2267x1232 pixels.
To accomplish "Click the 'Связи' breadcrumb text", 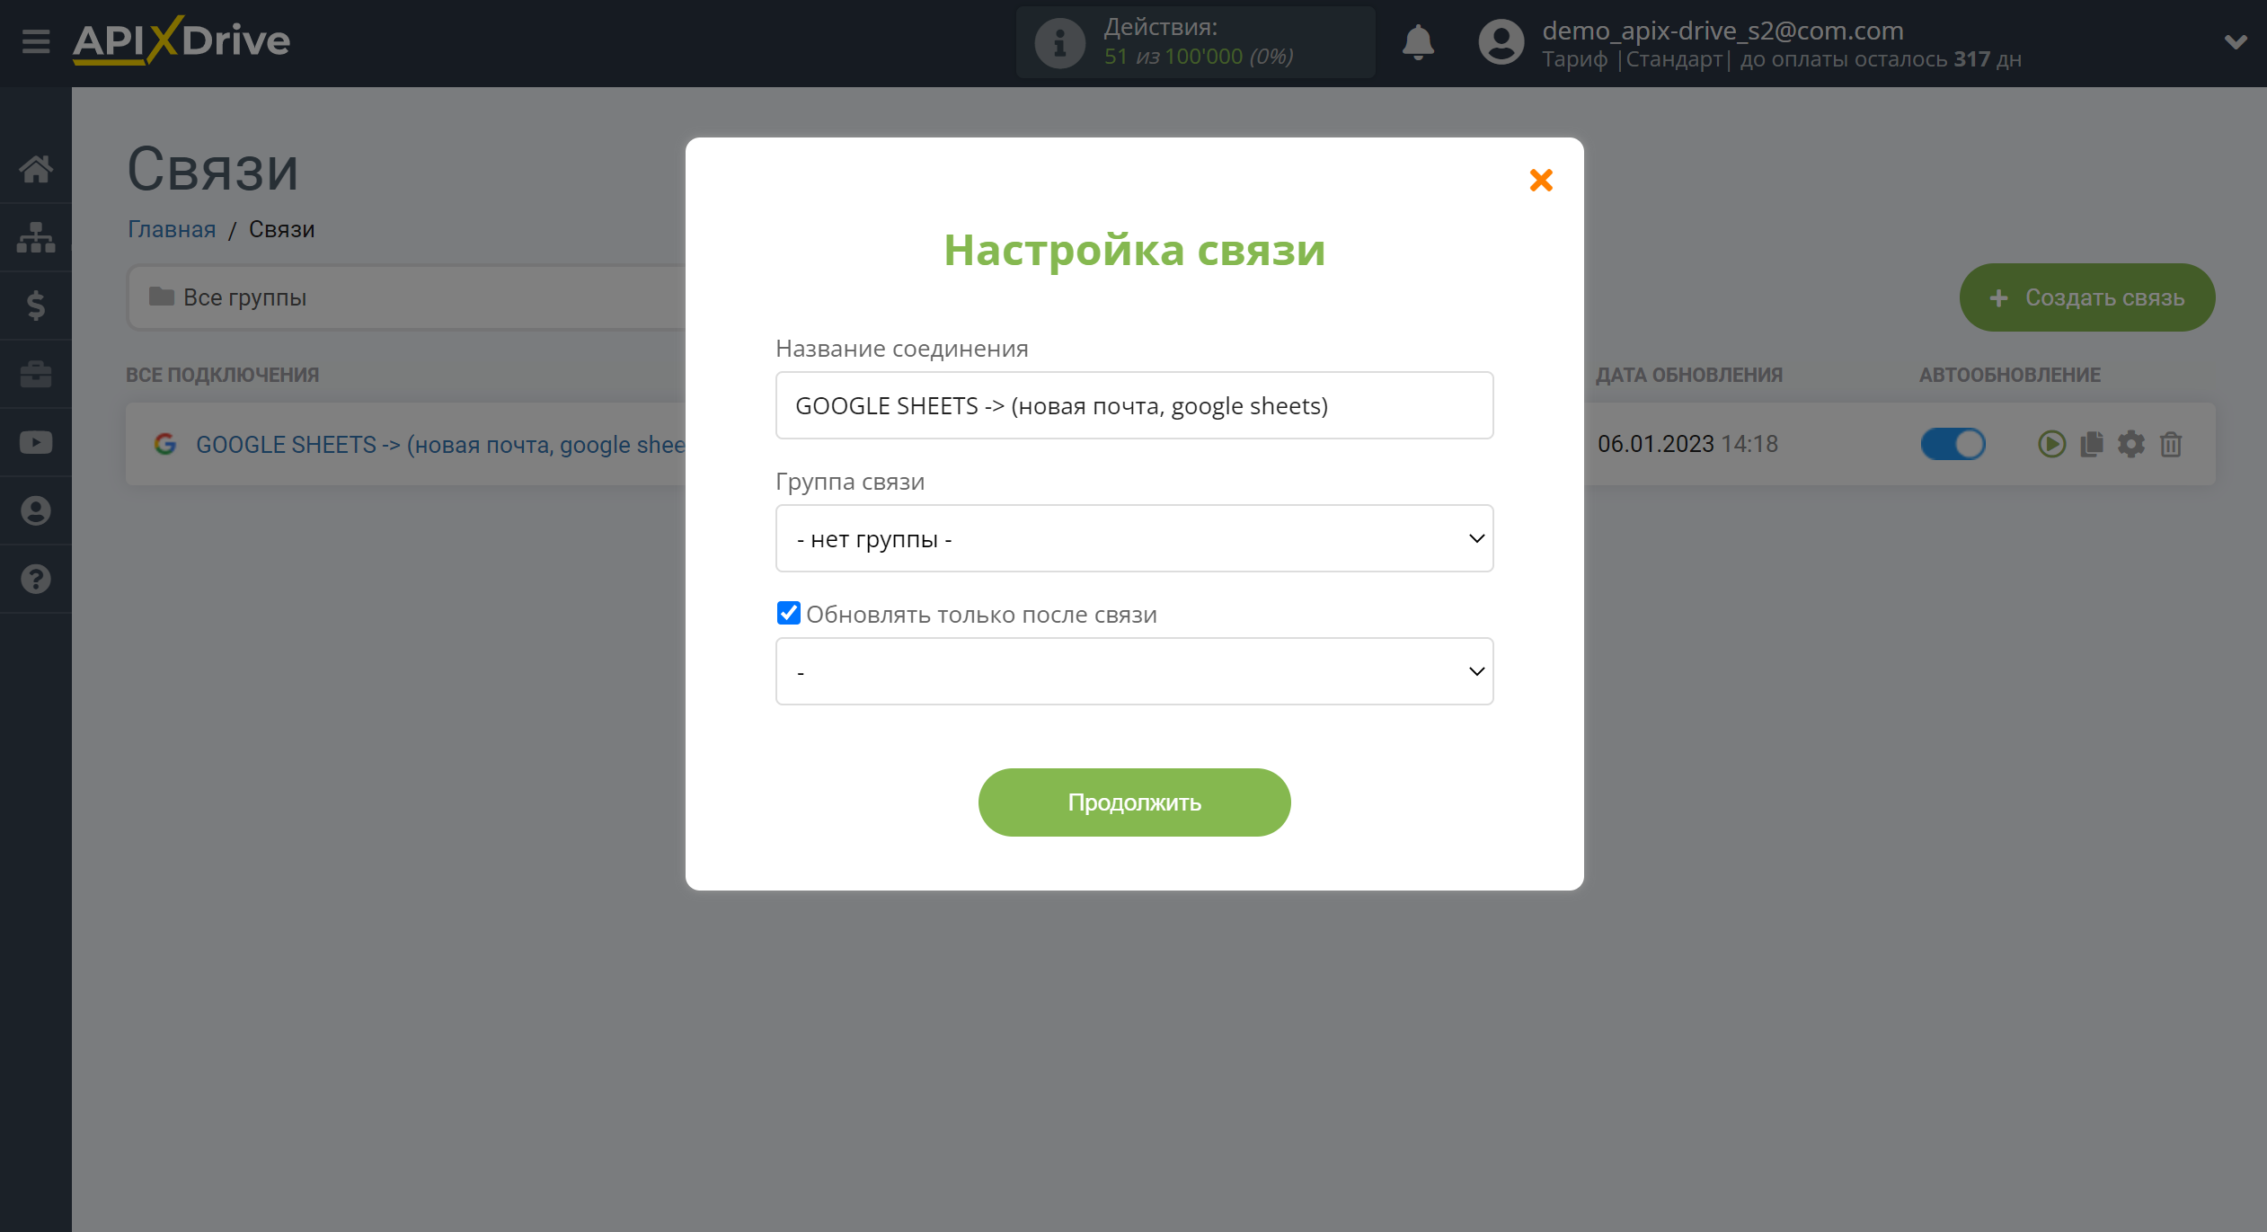I will 281,229.
